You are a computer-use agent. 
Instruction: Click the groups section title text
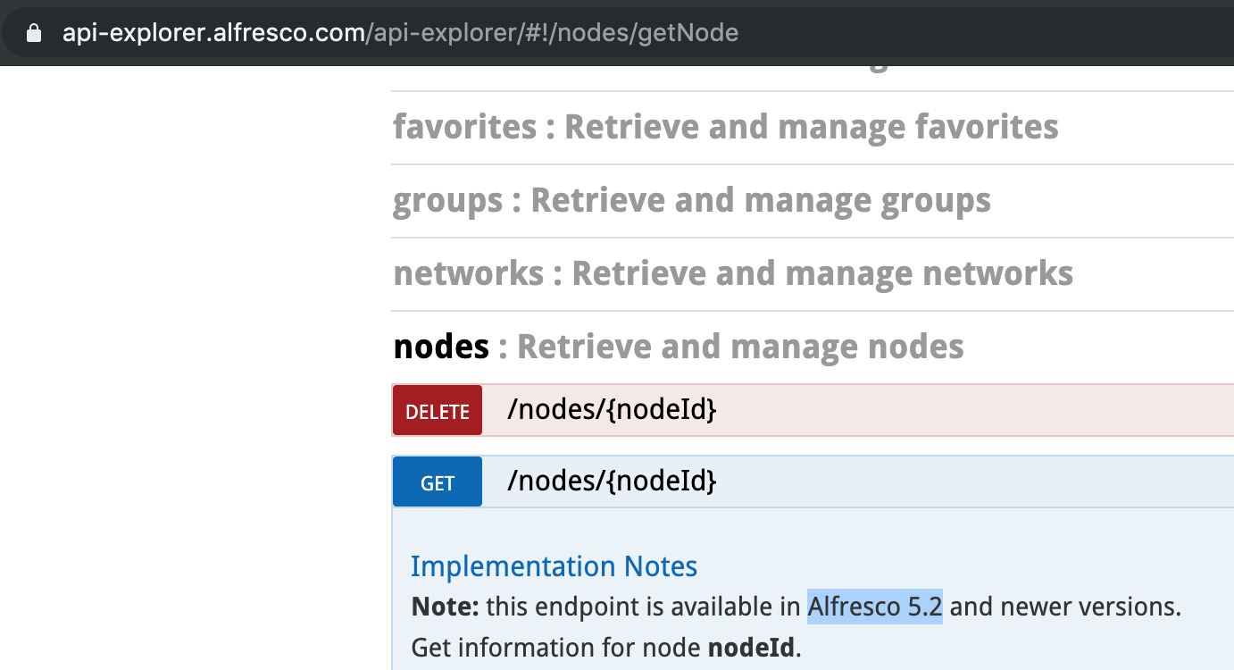coord(448,199)
